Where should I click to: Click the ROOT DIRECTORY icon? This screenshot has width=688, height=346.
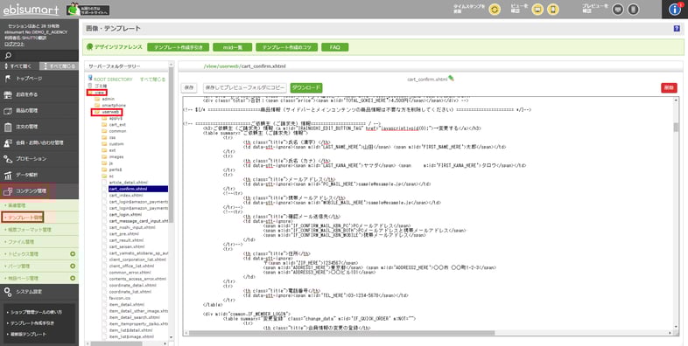point(90,79)
